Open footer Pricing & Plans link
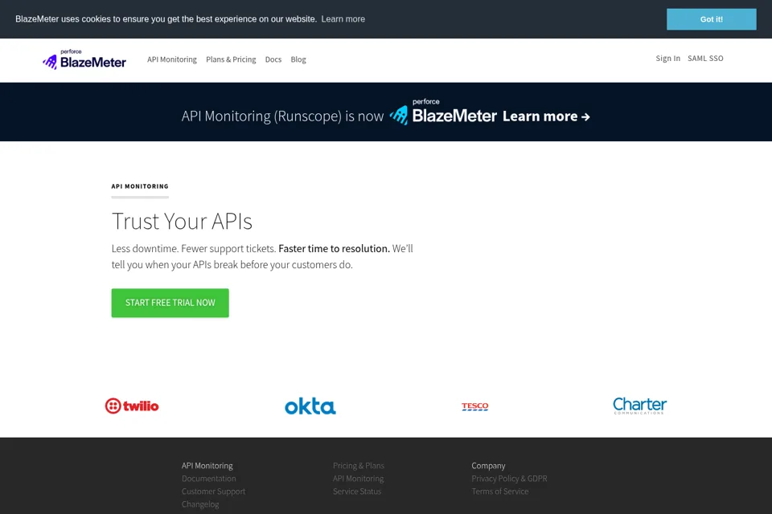The height and width of the screenshot is (514, 772). point(359,466)
